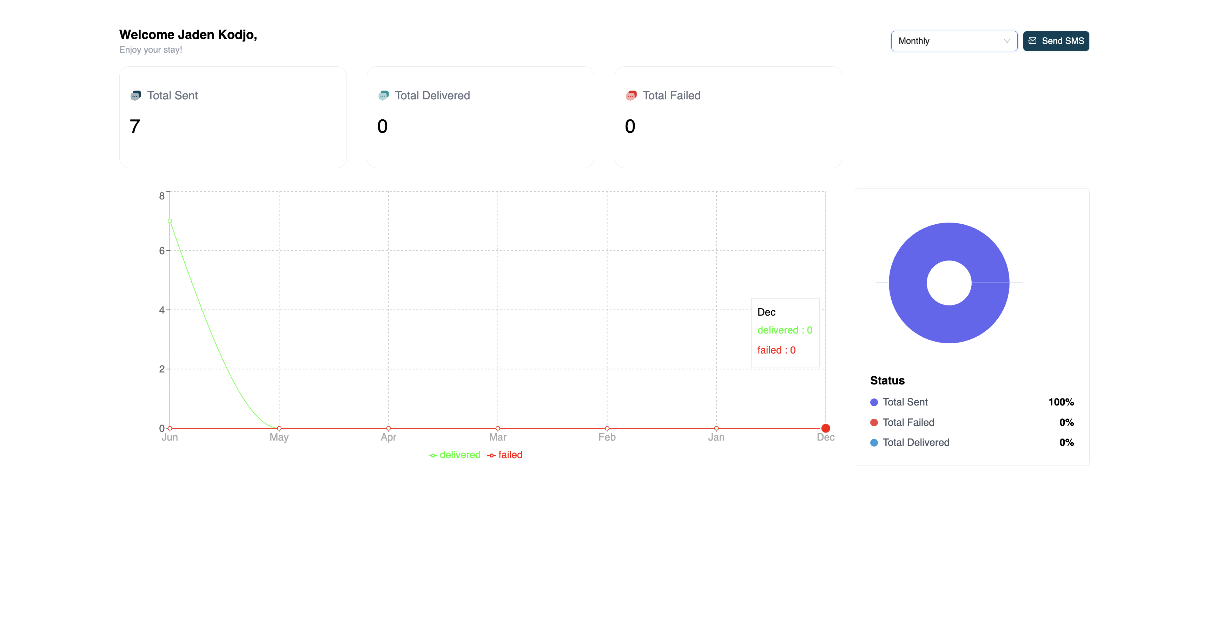Click the 0% value beside Total Failed

pos(1066,422)
